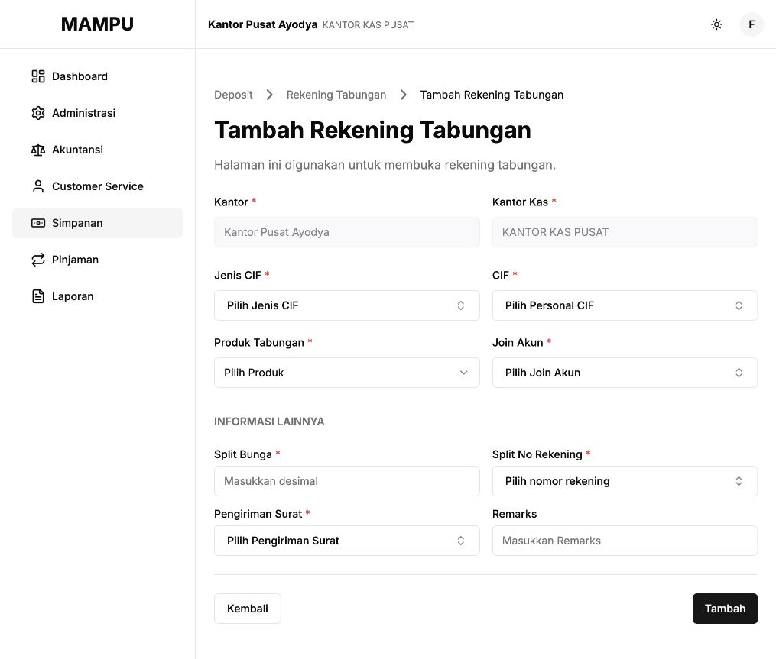The image size is (776, 659).
Task: Open the Laporan menu item
Action: (x=98, y=296)
